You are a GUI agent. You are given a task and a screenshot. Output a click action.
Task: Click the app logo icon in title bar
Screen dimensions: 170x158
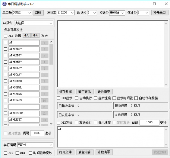(4, 4)
